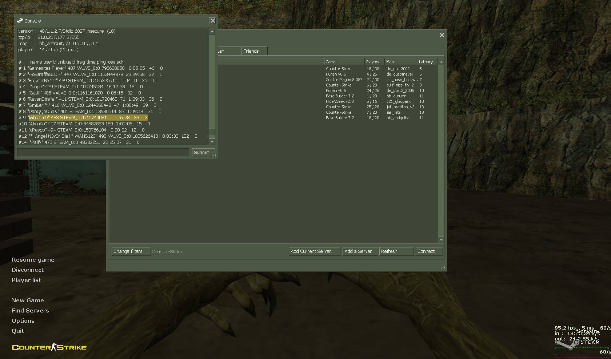Open Find Servers
This screenshot has height=359, width=611.
coord(30,311)
